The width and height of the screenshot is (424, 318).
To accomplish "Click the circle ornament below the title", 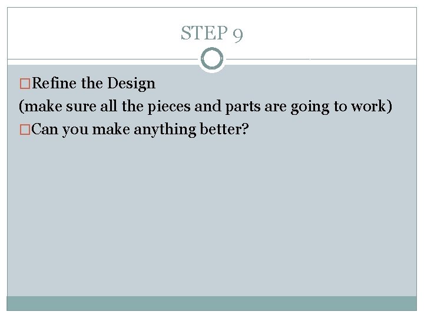I will pyautogui.click(x=212, y=59).
